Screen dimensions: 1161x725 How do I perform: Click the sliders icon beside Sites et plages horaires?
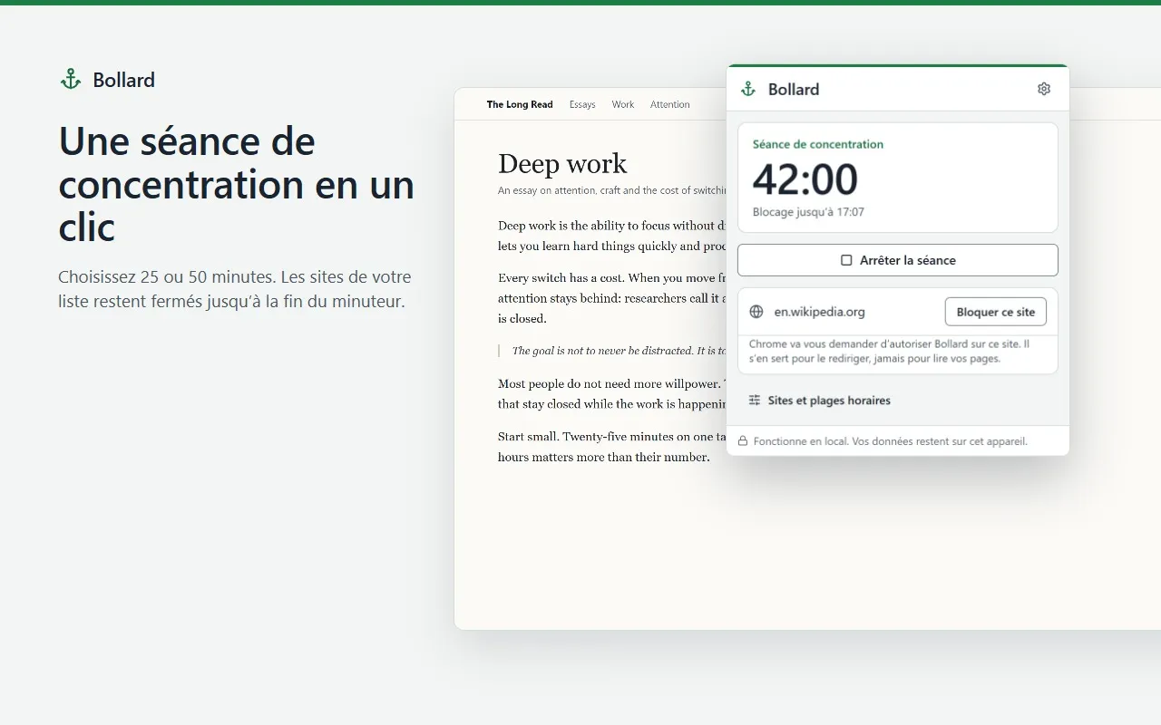[x=755, y=400]
